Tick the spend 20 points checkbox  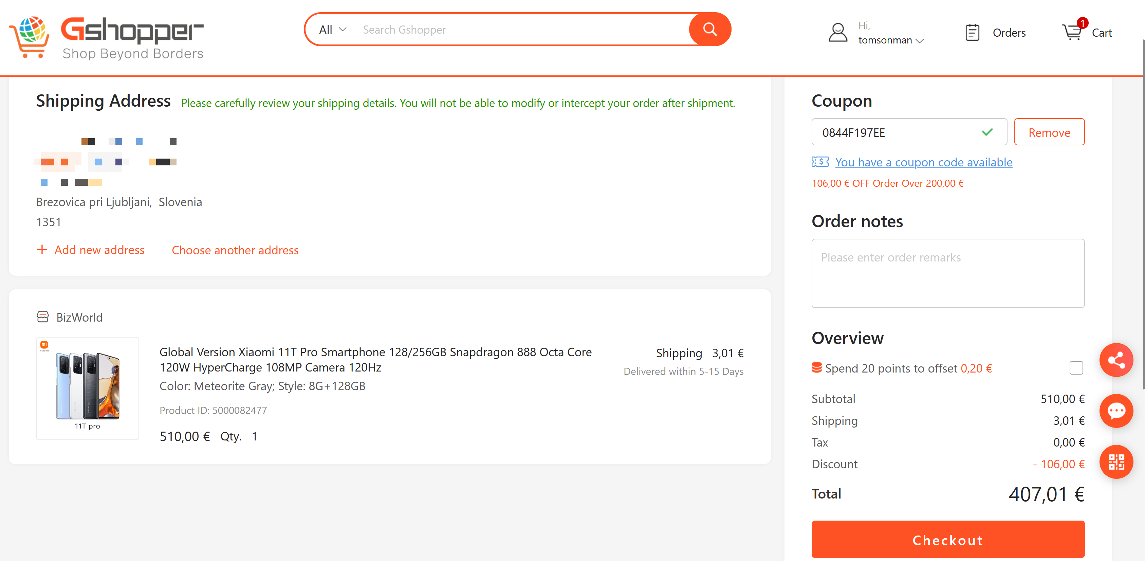click(1076, 368)
